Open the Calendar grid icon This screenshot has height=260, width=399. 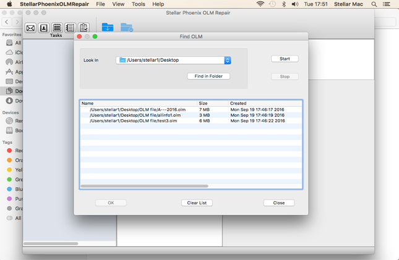(57, 28)
